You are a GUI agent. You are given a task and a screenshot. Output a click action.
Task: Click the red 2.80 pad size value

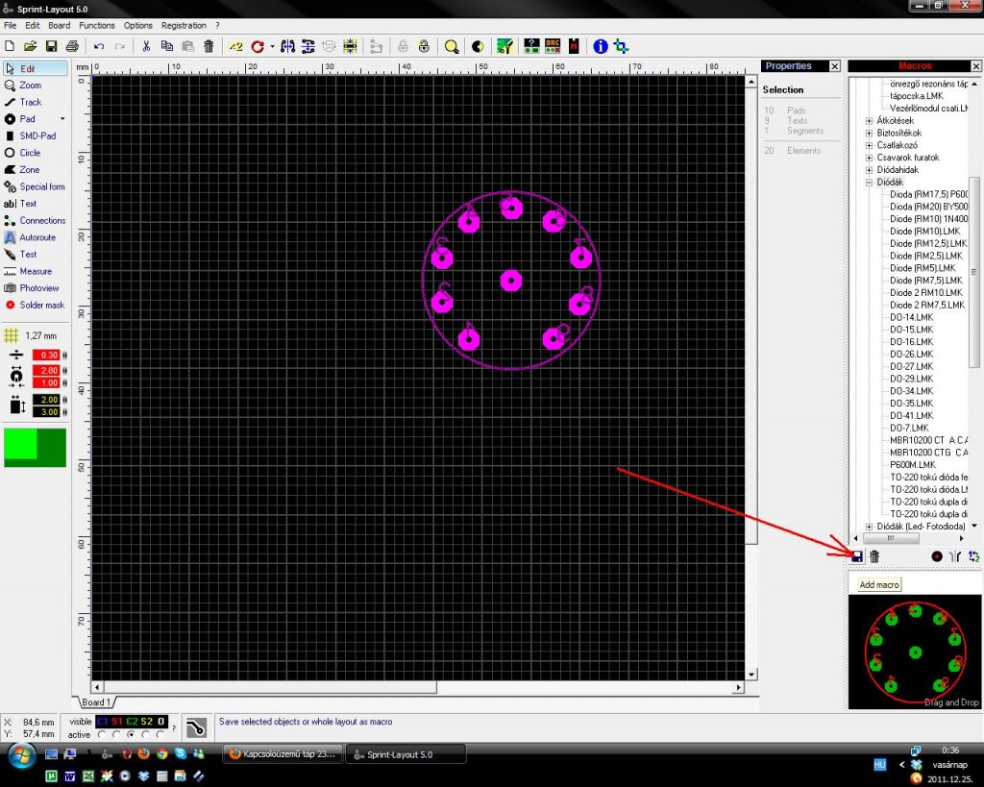coord(46,370)
